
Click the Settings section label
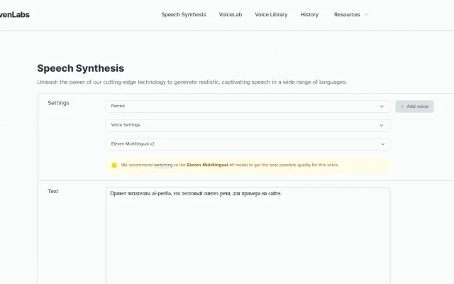pos(58,103)
